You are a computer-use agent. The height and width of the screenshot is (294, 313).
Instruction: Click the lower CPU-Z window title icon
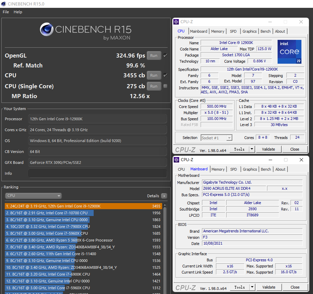click(176, 160)
